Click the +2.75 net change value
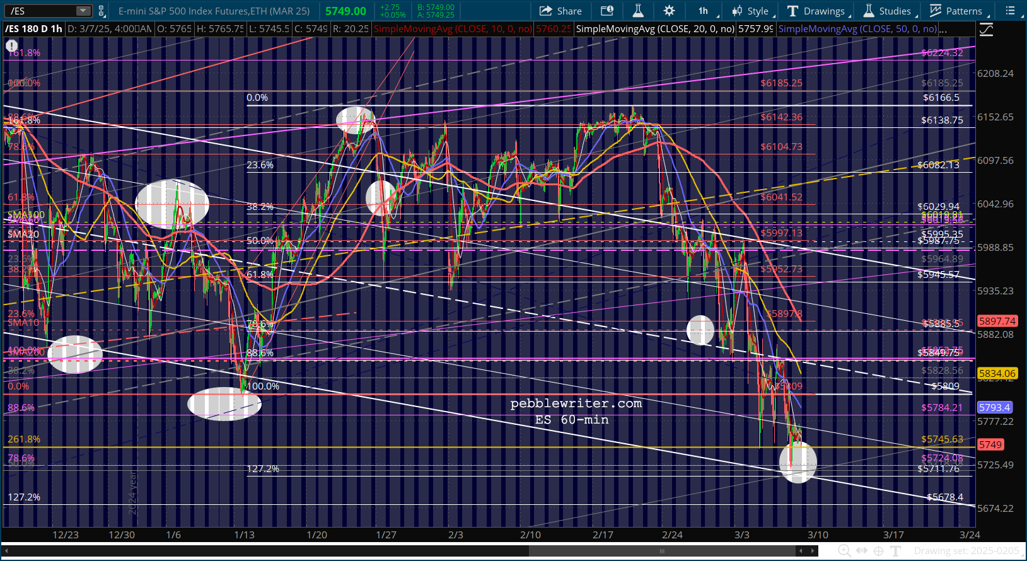This screenshot has height=561, width=1027. tap(390, 8)
